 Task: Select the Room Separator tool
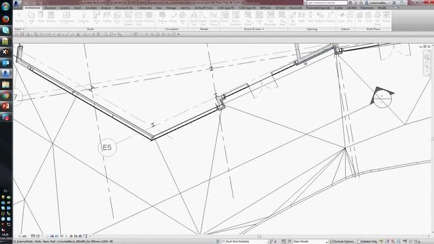coord(235,18)
